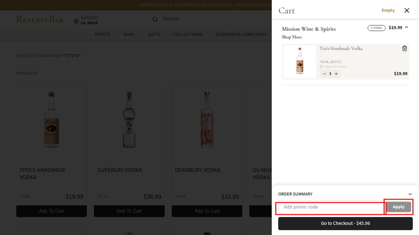This screenshot has height=235, width=419.
Task: Click the Add promo code field
Action: pos(331,207)
